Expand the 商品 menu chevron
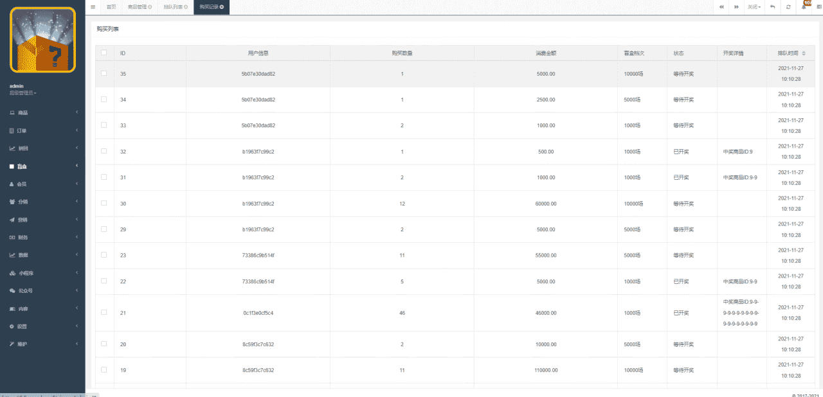The image size is (823, 397). 77,112
